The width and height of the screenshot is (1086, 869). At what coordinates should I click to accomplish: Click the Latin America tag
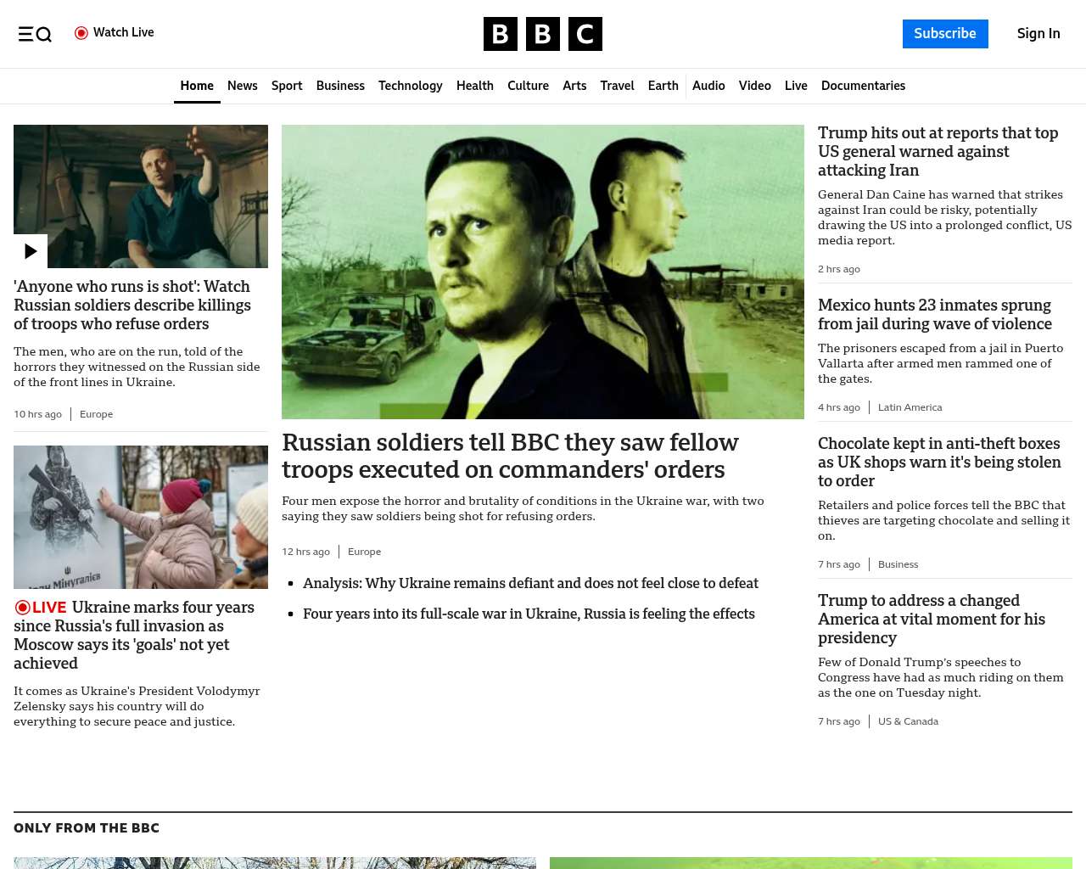(x=910, y=407)
